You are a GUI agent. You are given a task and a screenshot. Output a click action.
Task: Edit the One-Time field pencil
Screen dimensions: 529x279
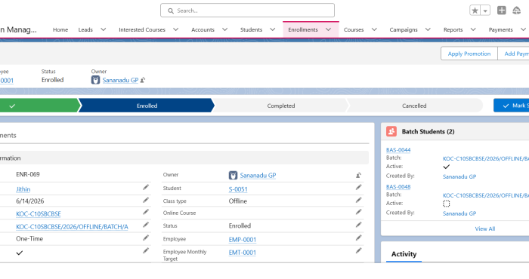pyautogui.click(x=146, y=238)
